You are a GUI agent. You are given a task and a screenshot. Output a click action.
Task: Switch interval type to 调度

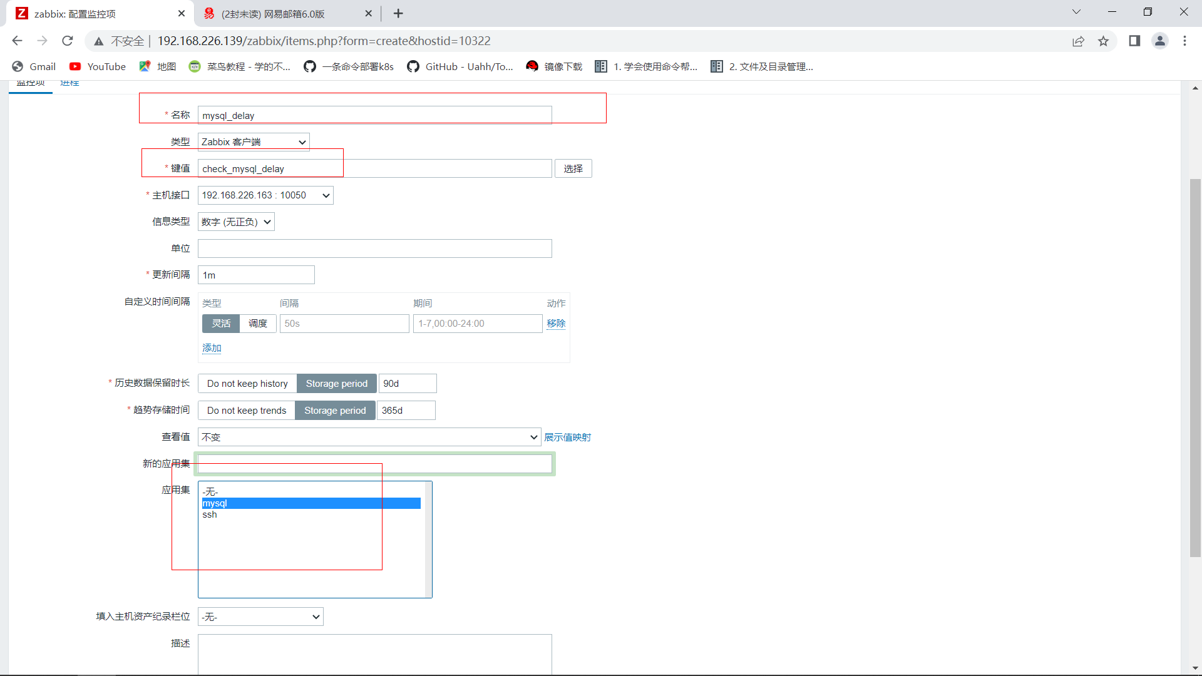click(x=258, y=324)
